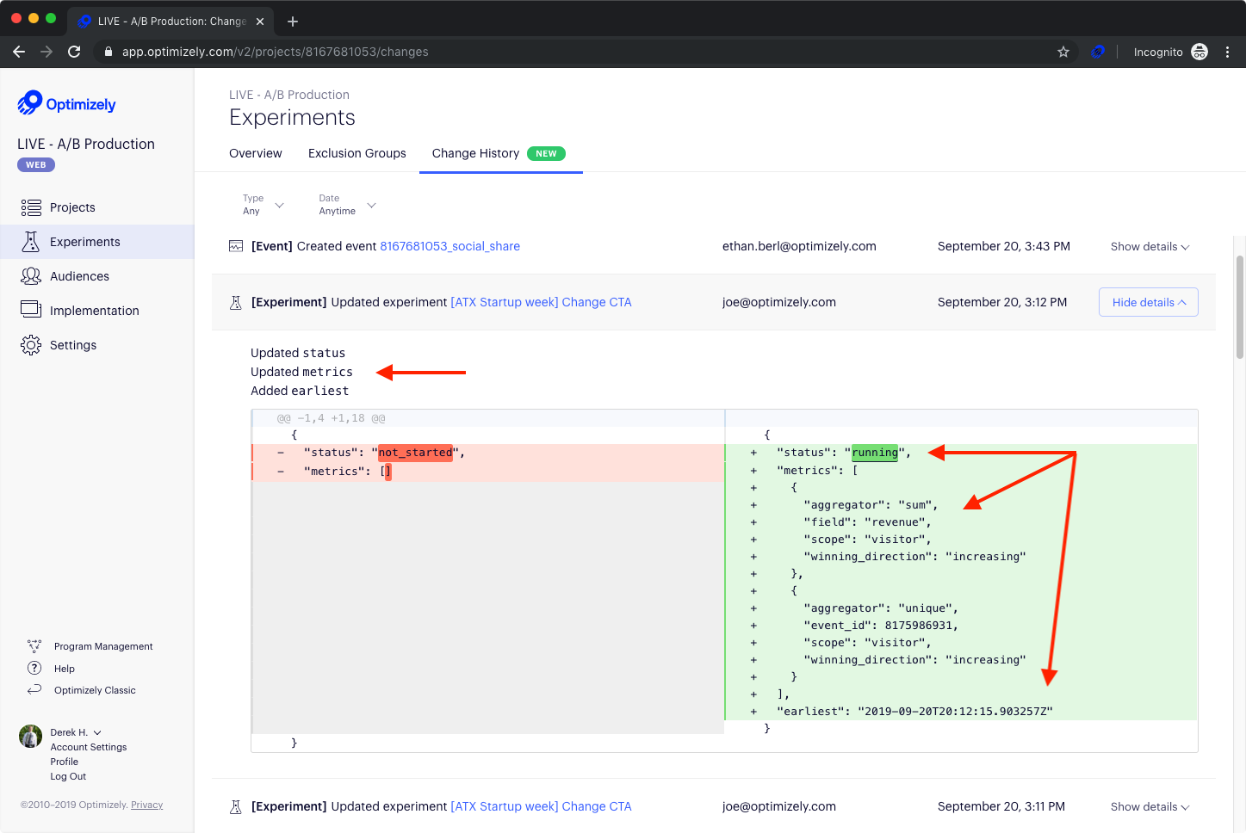
Task: Open Account Settings
Action: point(89,747)
